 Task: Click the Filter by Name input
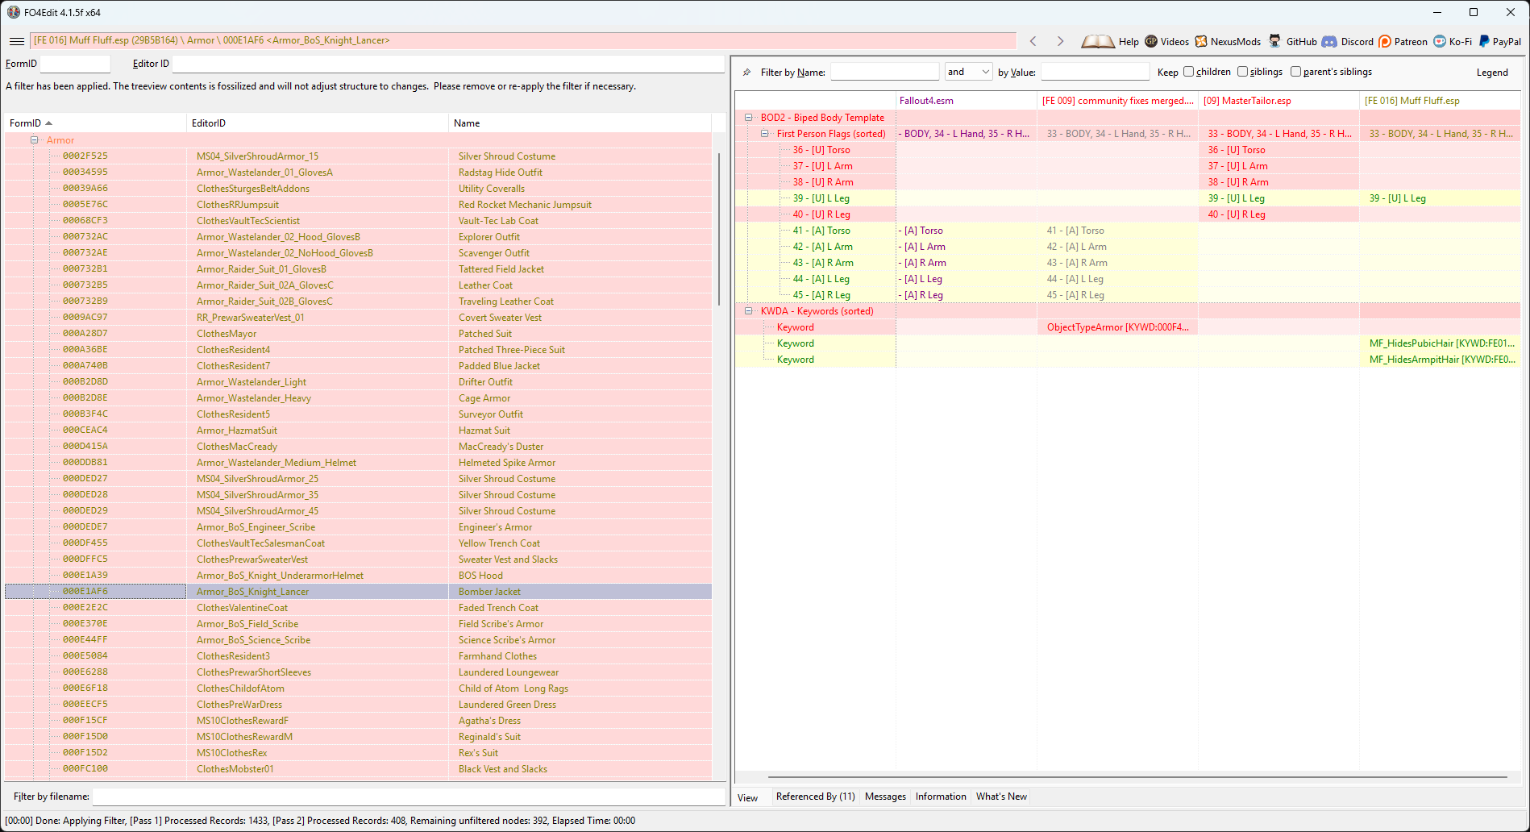pos(884,72)
